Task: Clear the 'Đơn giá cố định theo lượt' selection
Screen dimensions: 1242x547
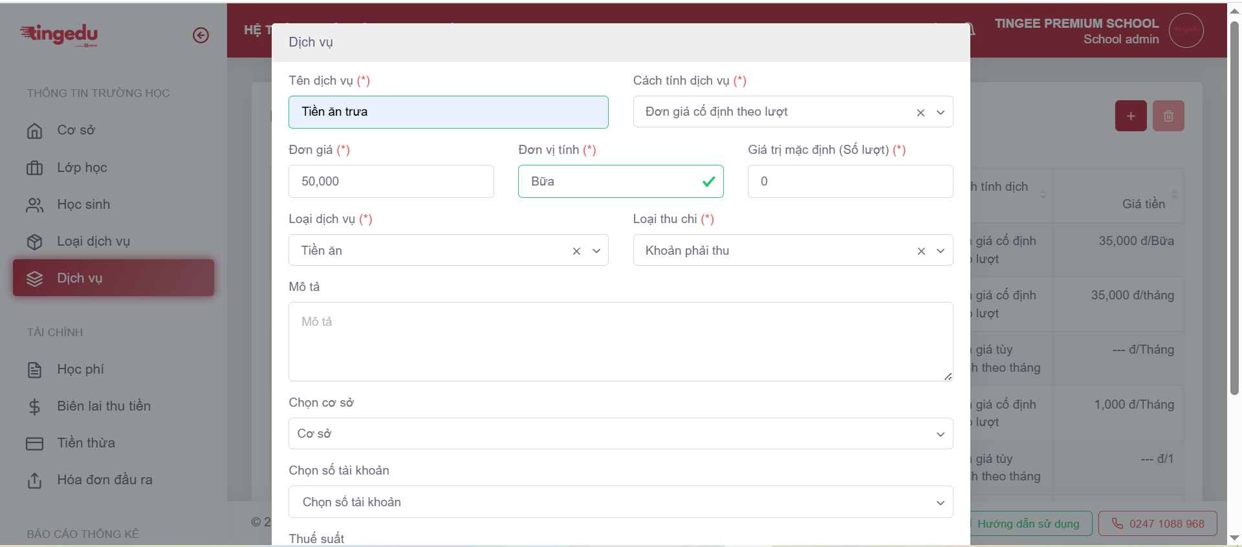Action: click(921, 113)
